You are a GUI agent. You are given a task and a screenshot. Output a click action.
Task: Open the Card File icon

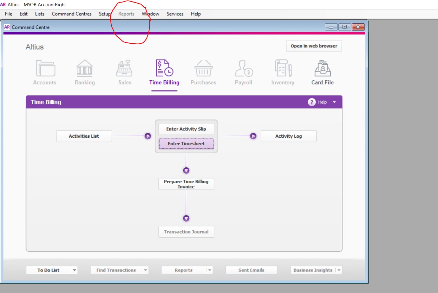[x=323, y=68]
